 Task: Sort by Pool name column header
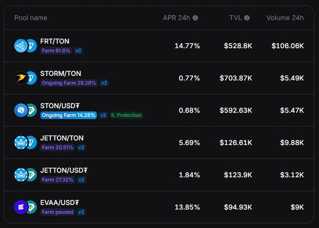(x=31, y=18)
